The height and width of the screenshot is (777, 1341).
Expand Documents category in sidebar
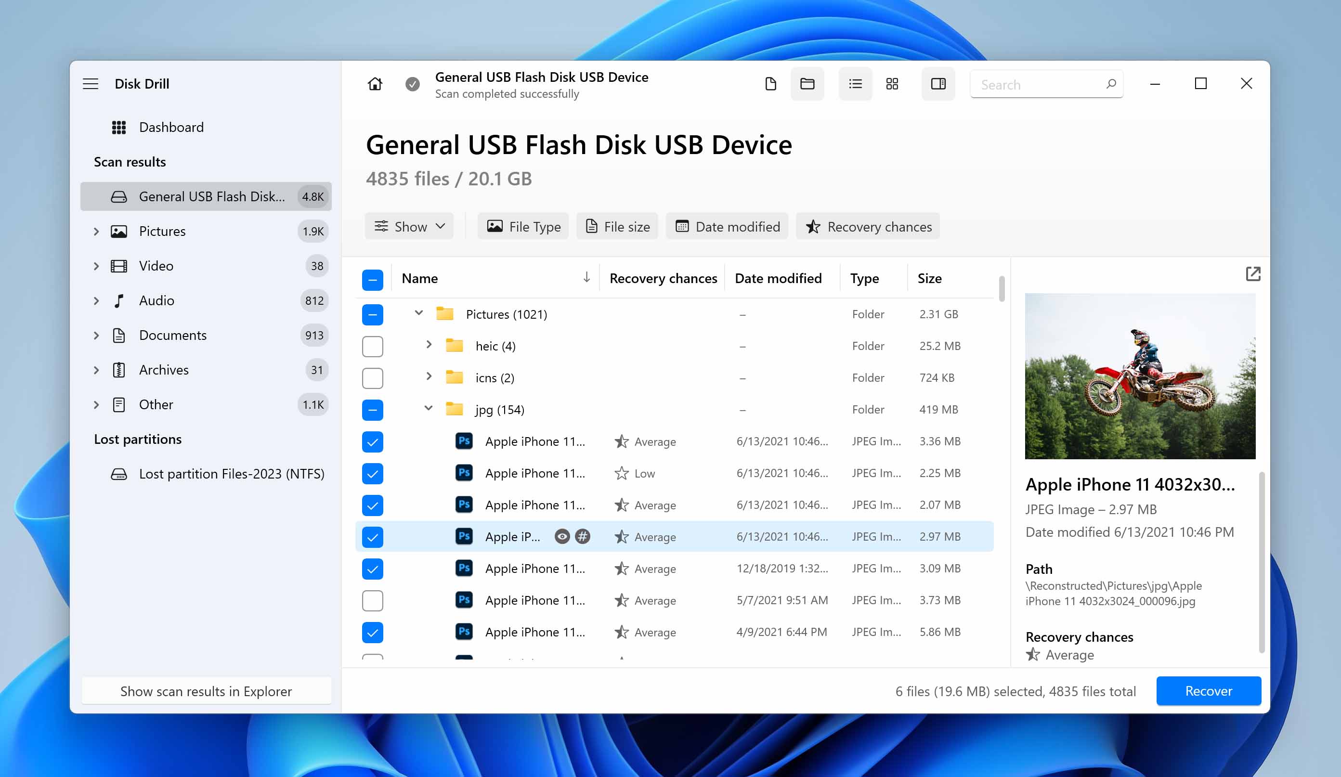click(96, 335)
